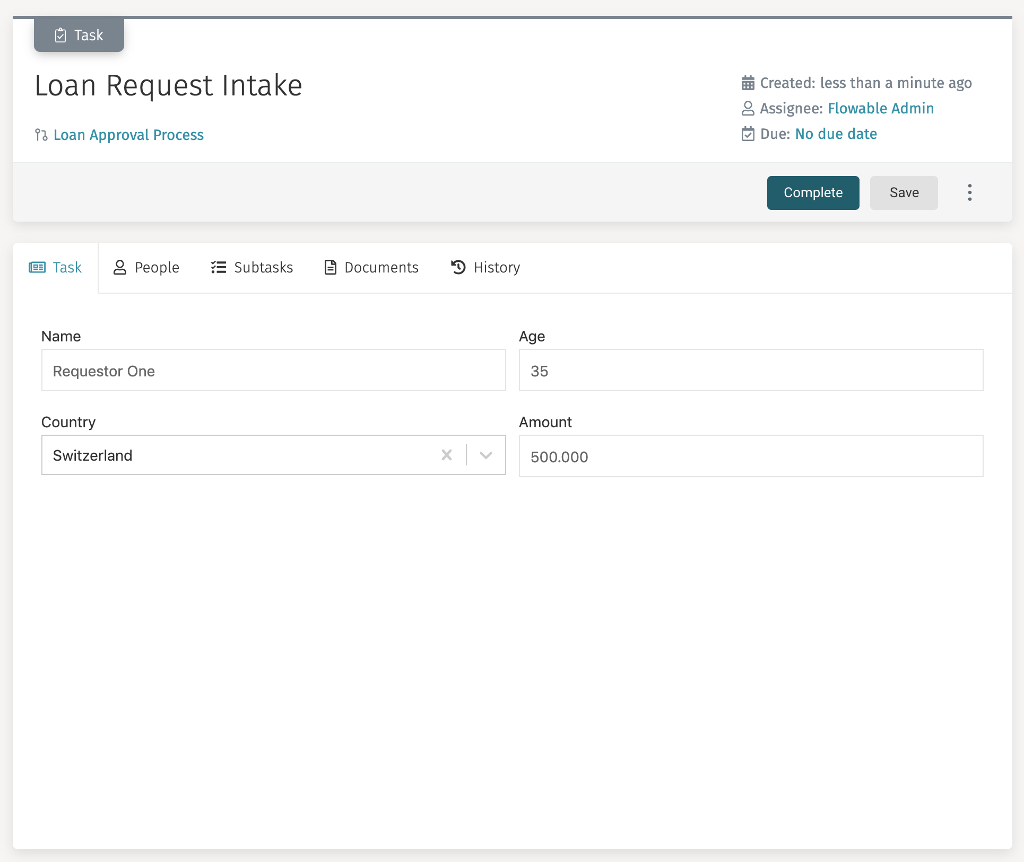Open the three-dot options menu
Viewport: 1024px width, 862px height.
coord(969,192)
